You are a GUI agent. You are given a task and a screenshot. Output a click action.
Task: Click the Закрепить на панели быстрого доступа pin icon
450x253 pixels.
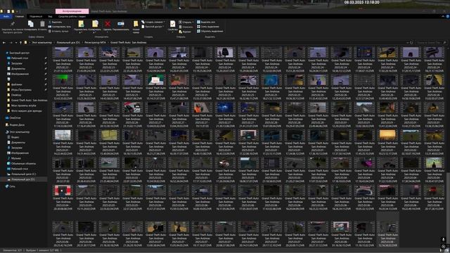[13, 24]
